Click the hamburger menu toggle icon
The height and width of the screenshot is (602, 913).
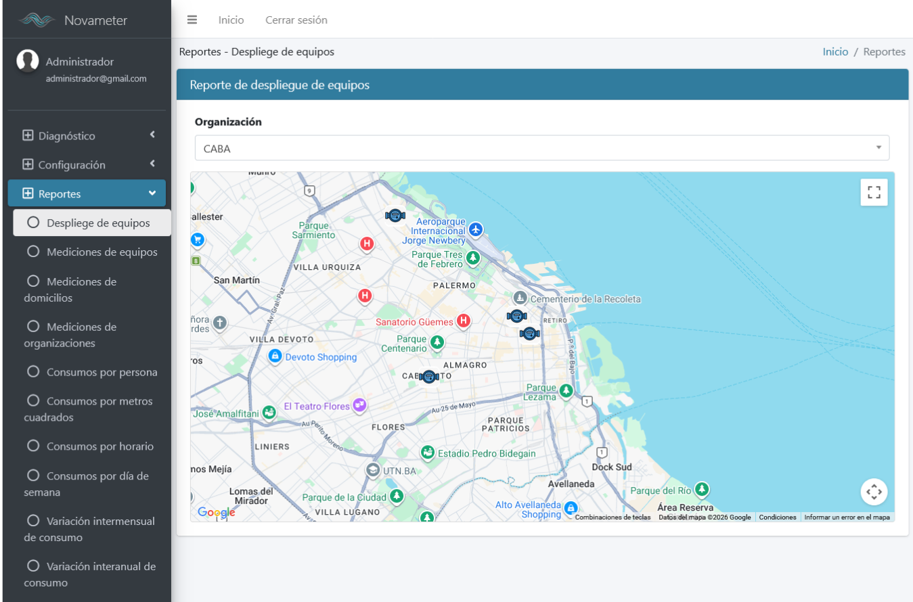(x=192, y=20)
